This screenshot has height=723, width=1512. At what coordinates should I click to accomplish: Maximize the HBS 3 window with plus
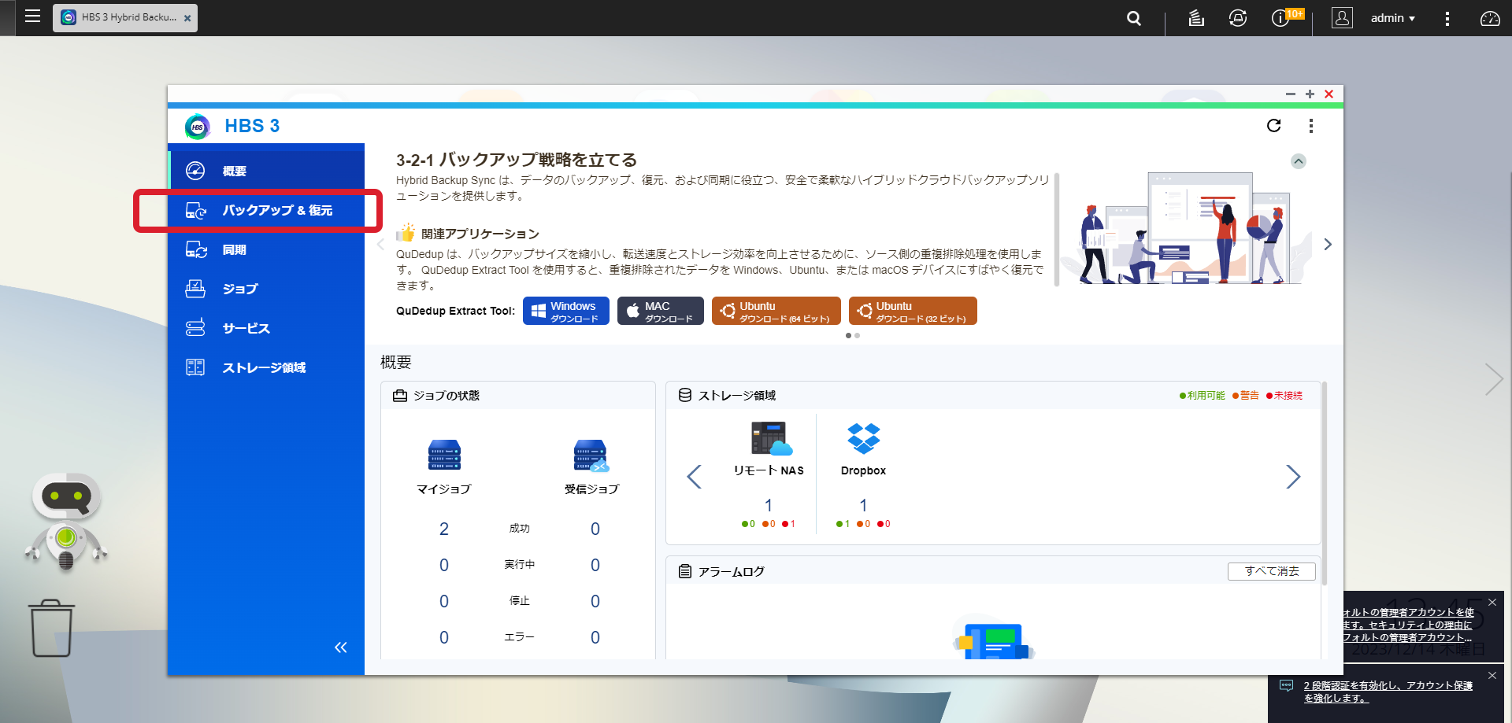[1310, 94]
